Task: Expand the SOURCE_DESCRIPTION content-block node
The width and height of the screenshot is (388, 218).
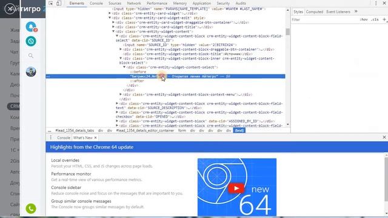Action: pos(117,104)
